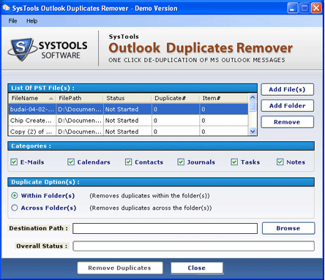Click the SysTools Software shield logo
325x280 pixels.
point(21,49)
